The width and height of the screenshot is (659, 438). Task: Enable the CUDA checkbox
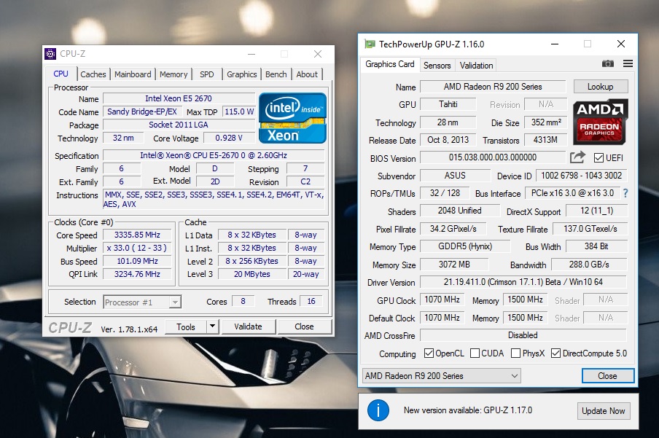click(475, 353)
